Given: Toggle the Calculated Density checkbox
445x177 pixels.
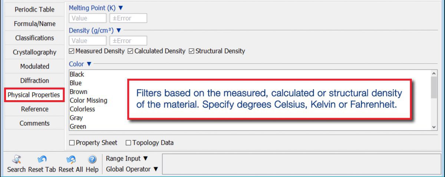Looking at the screenshot, I should [130, 51].
